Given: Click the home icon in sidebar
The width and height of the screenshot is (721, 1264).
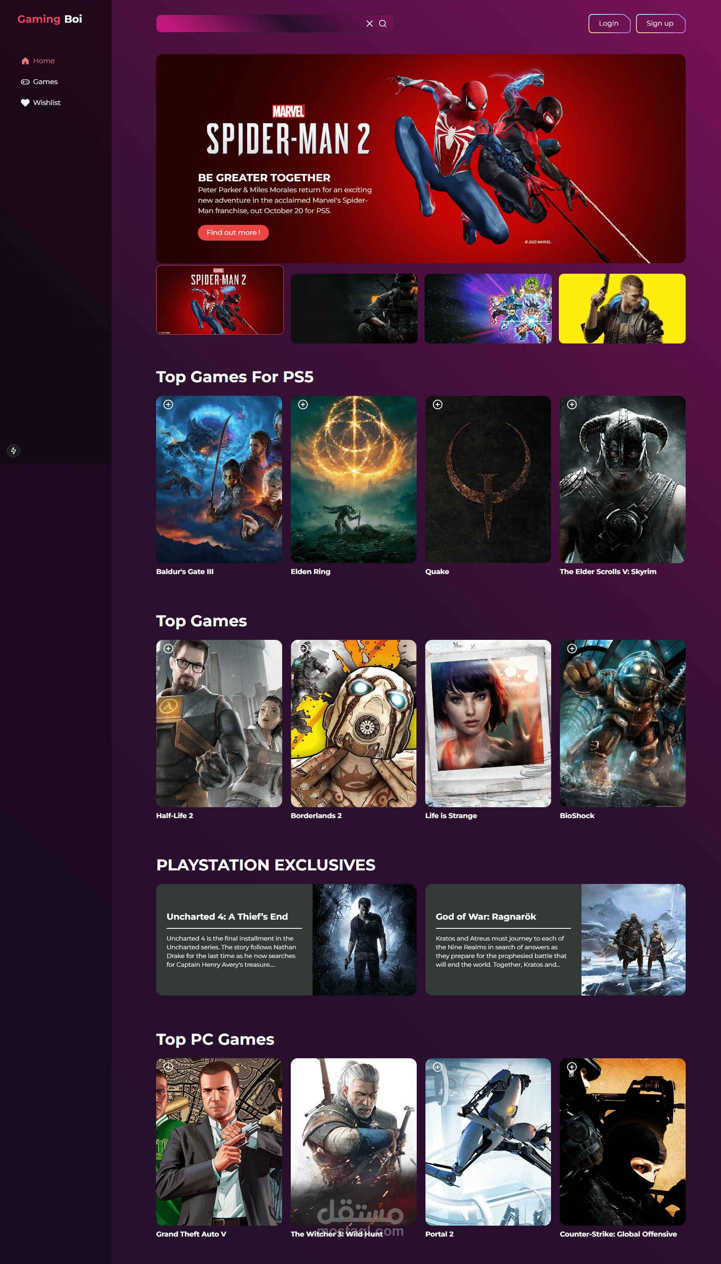Looking at the screenshot, I should coord(25,61).
